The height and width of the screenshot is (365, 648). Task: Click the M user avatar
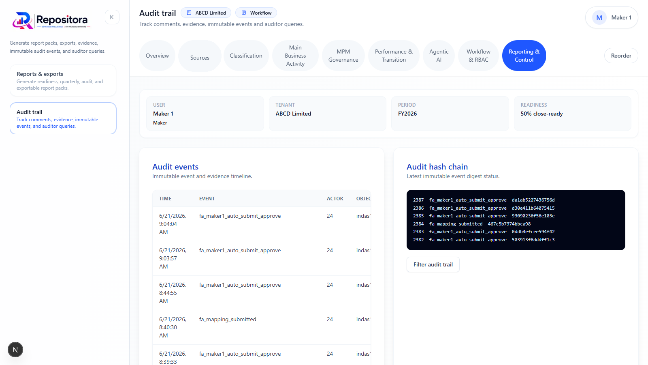point(599,17)
